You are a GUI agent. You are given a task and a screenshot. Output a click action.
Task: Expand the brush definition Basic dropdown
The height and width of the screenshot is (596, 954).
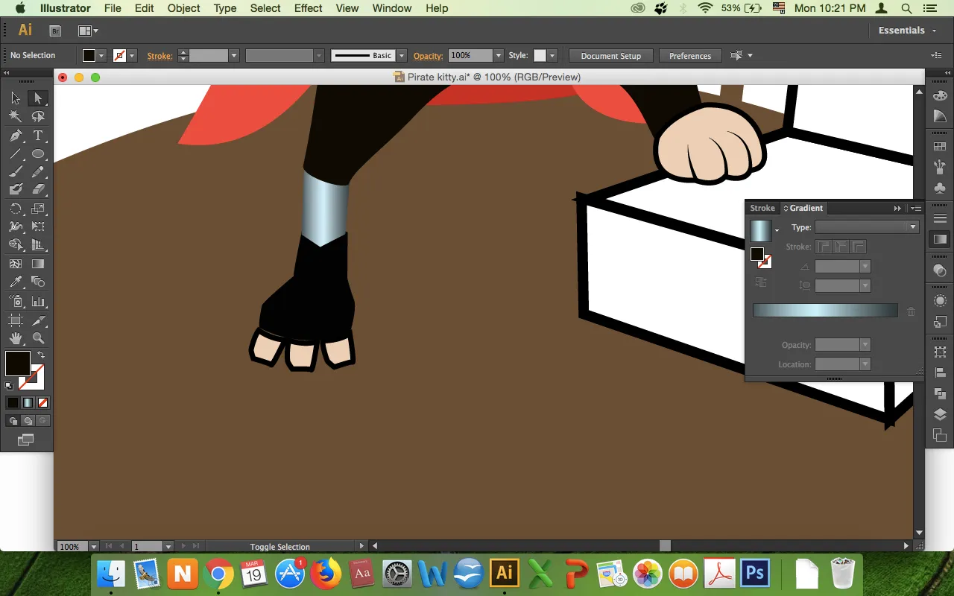coord(402,55)
